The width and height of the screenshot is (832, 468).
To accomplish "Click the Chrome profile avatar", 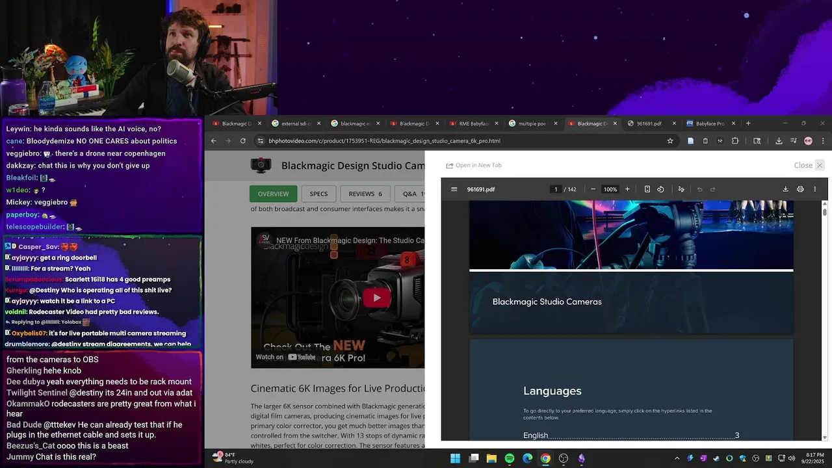I will 808,140.
